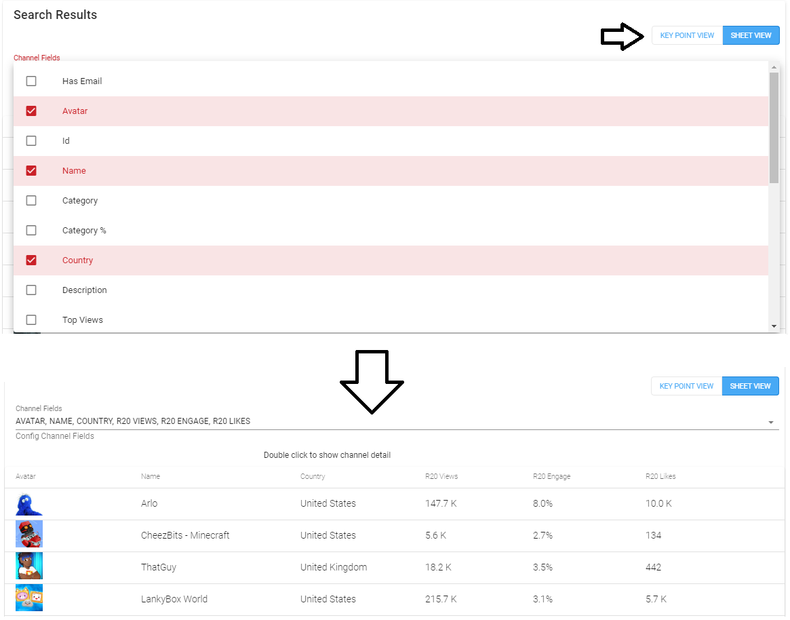This screenshot has height=620, width=790.
Task: Uncheck the Name field checkbox
Action: click(x=31, y=171)
